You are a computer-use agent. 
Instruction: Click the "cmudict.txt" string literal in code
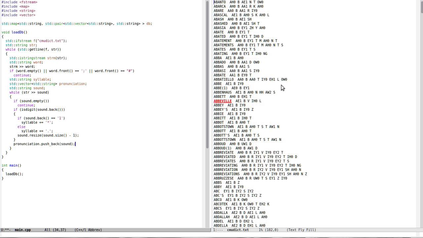[50, 41]
